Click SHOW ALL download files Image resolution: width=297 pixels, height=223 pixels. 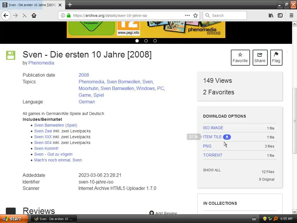click(x=212, y=170)
